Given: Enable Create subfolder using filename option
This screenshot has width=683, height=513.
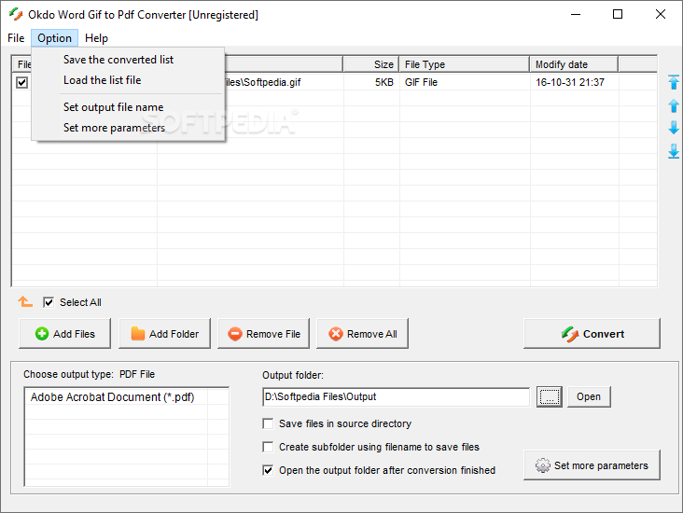Looking at the screenshot, I should 268,447.
